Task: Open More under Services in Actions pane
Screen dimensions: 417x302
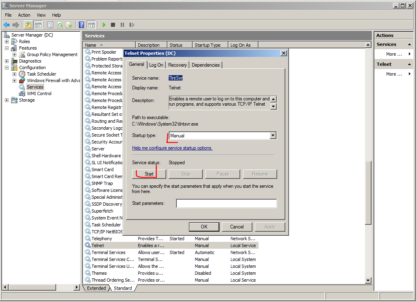Action: pos(394,54)
